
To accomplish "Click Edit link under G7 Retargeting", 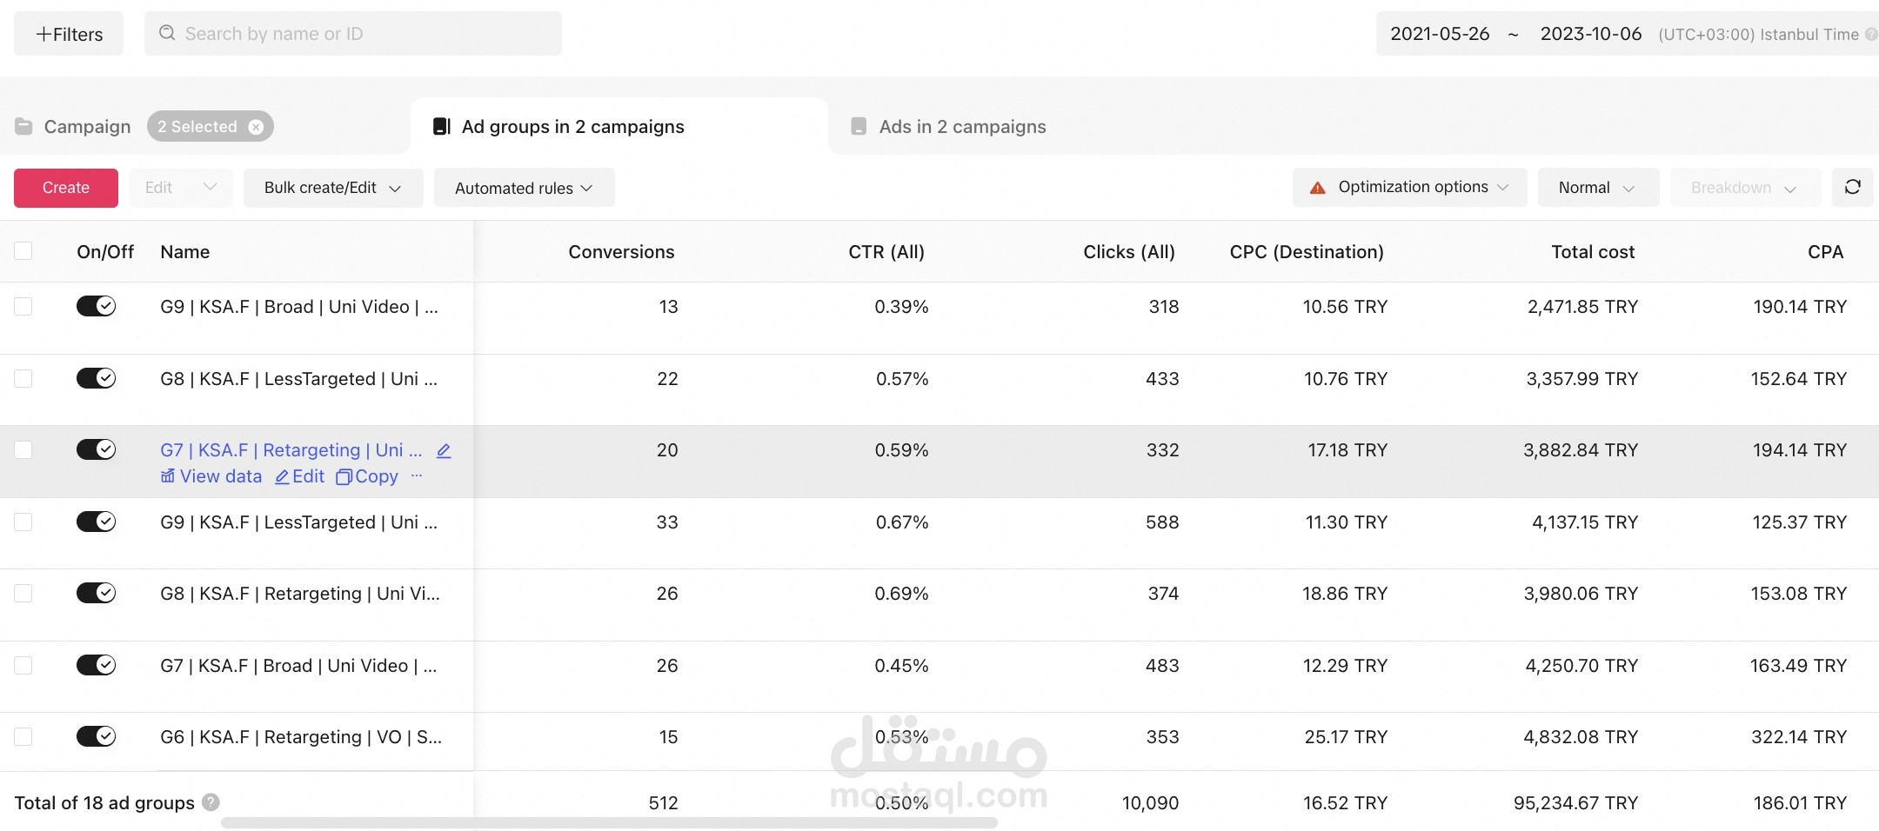I will (x=299, y=476).
